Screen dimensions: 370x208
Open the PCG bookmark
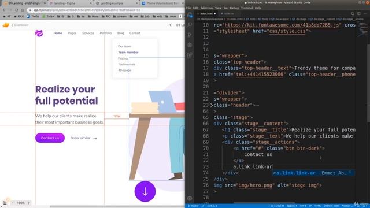coord(19,16)
